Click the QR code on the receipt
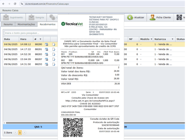 (73, 127)
